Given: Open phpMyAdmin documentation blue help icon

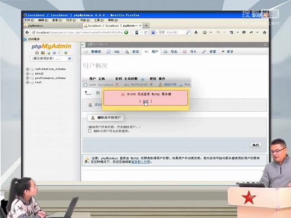Looking at the screenshot, I should pos(54,53).
